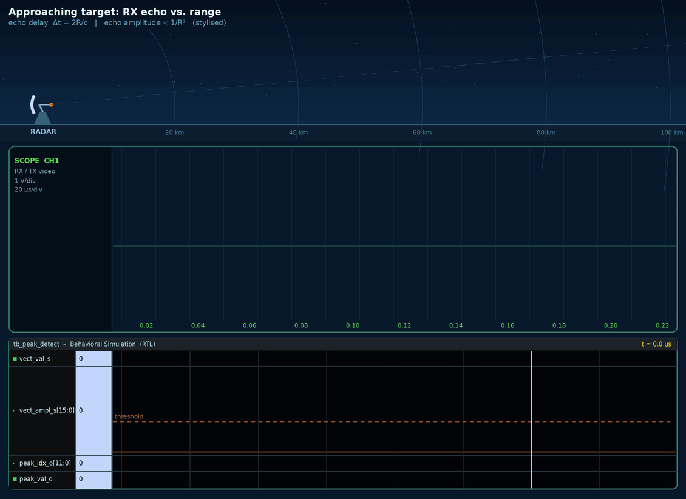Viewport: 686px width, 499px height.
Task: Click the Approaching target title text
Action: [115, 12]
